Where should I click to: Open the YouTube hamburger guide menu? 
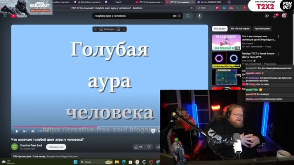coord(5,16)
